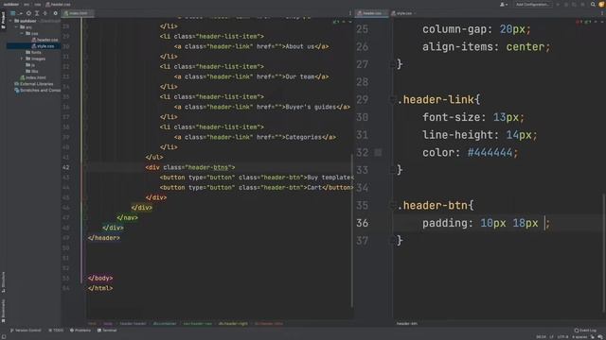This screenshot has width=606, height=340.
Task: Switch to the index.html editor tab
Action: [78, 13]
